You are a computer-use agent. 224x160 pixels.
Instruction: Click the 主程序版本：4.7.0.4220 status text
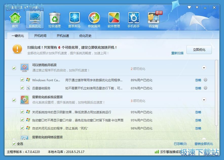click(23, 152)
